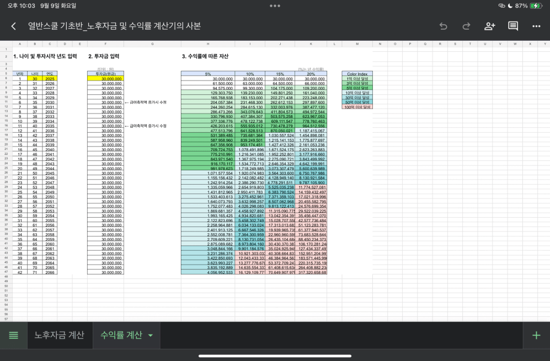Select column header F
The height and width of the screenshot is (361, 550).
click(x=105, y=44)
